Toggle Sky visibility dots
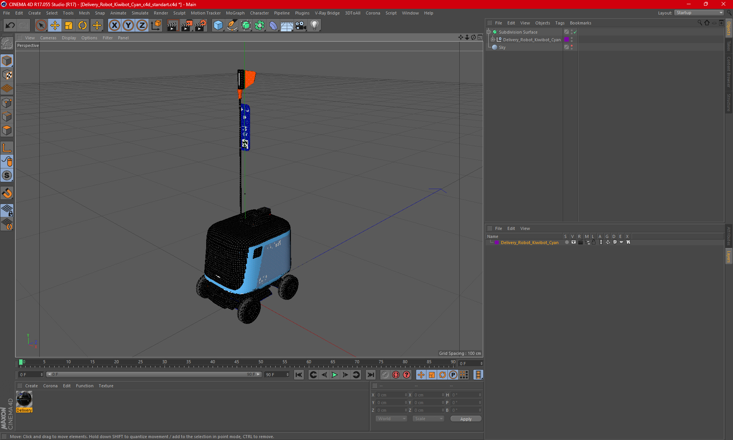 572,47
